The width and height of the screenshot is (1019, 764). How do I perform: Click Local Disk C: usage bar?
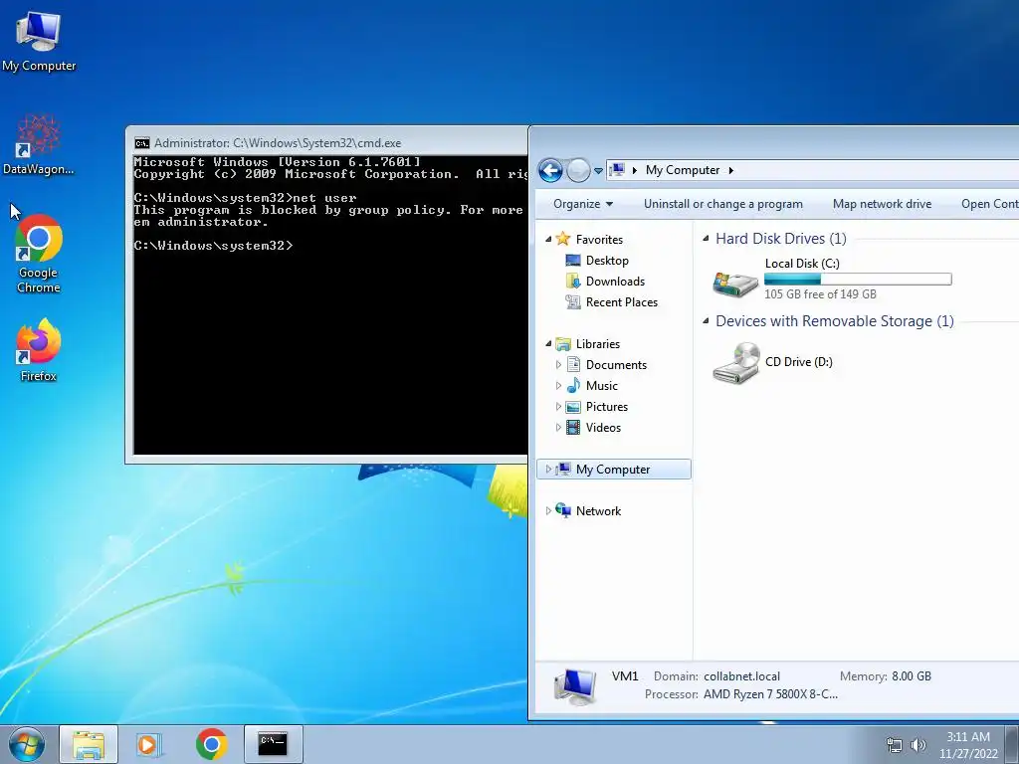858,280
